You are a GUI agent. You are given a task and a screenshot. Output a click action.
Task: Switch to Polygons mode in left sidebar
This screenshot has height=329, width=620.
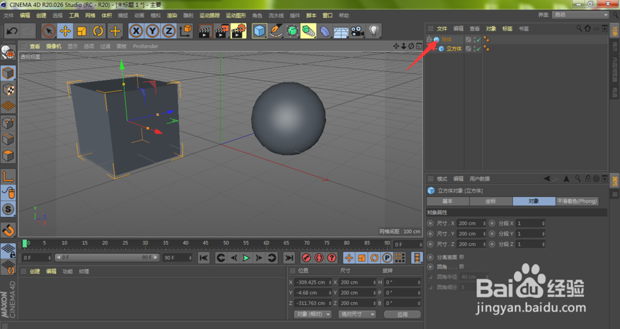8,156
